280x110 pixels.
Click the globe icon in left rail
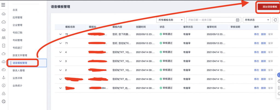3,101
